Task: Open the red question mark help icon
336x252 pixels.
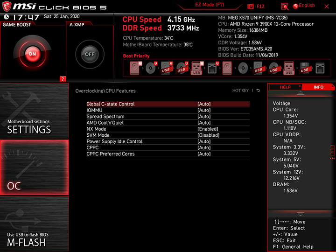Action: 63,79
